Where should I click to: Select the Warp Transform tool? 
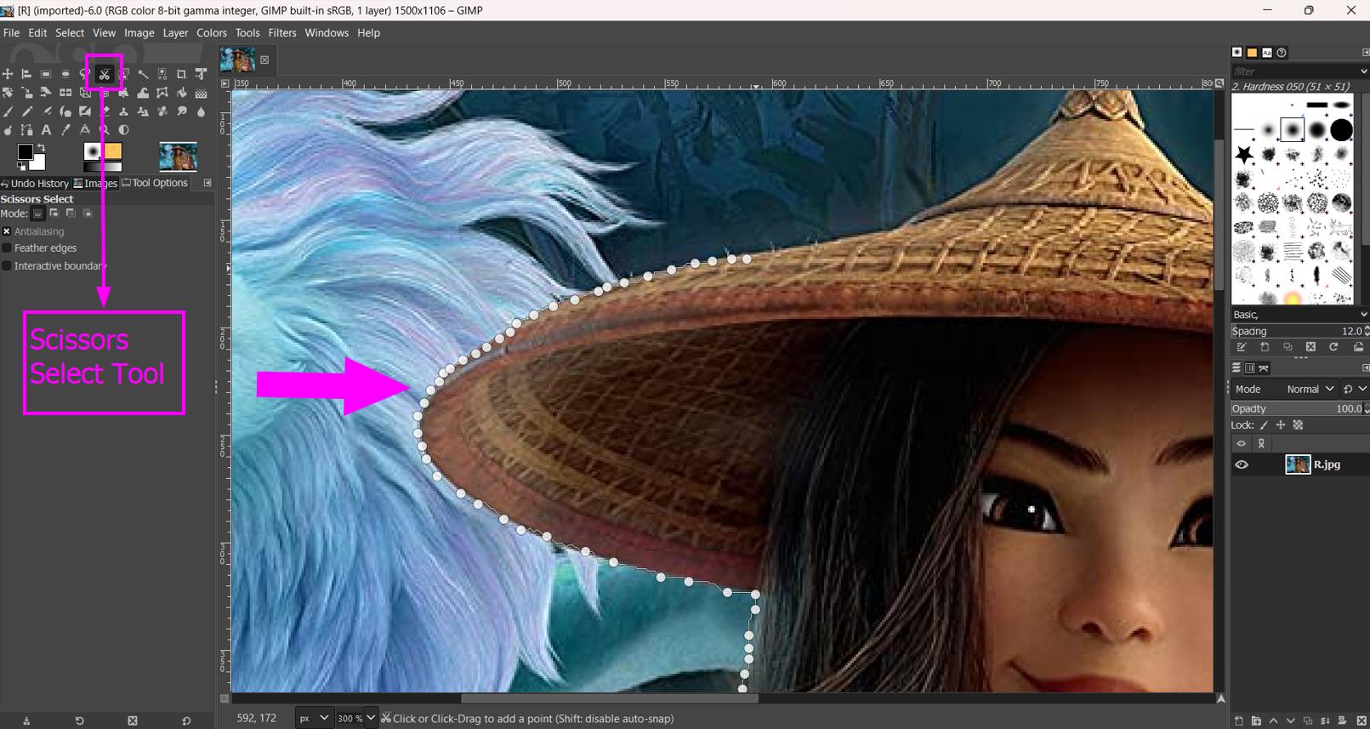(x=143, y=93)
